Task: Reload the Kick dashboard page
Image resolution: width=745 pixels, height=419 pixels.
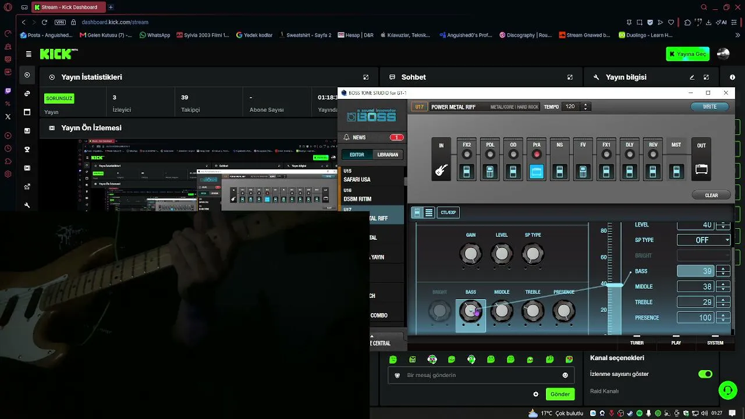Action: [x=44, y=22]
